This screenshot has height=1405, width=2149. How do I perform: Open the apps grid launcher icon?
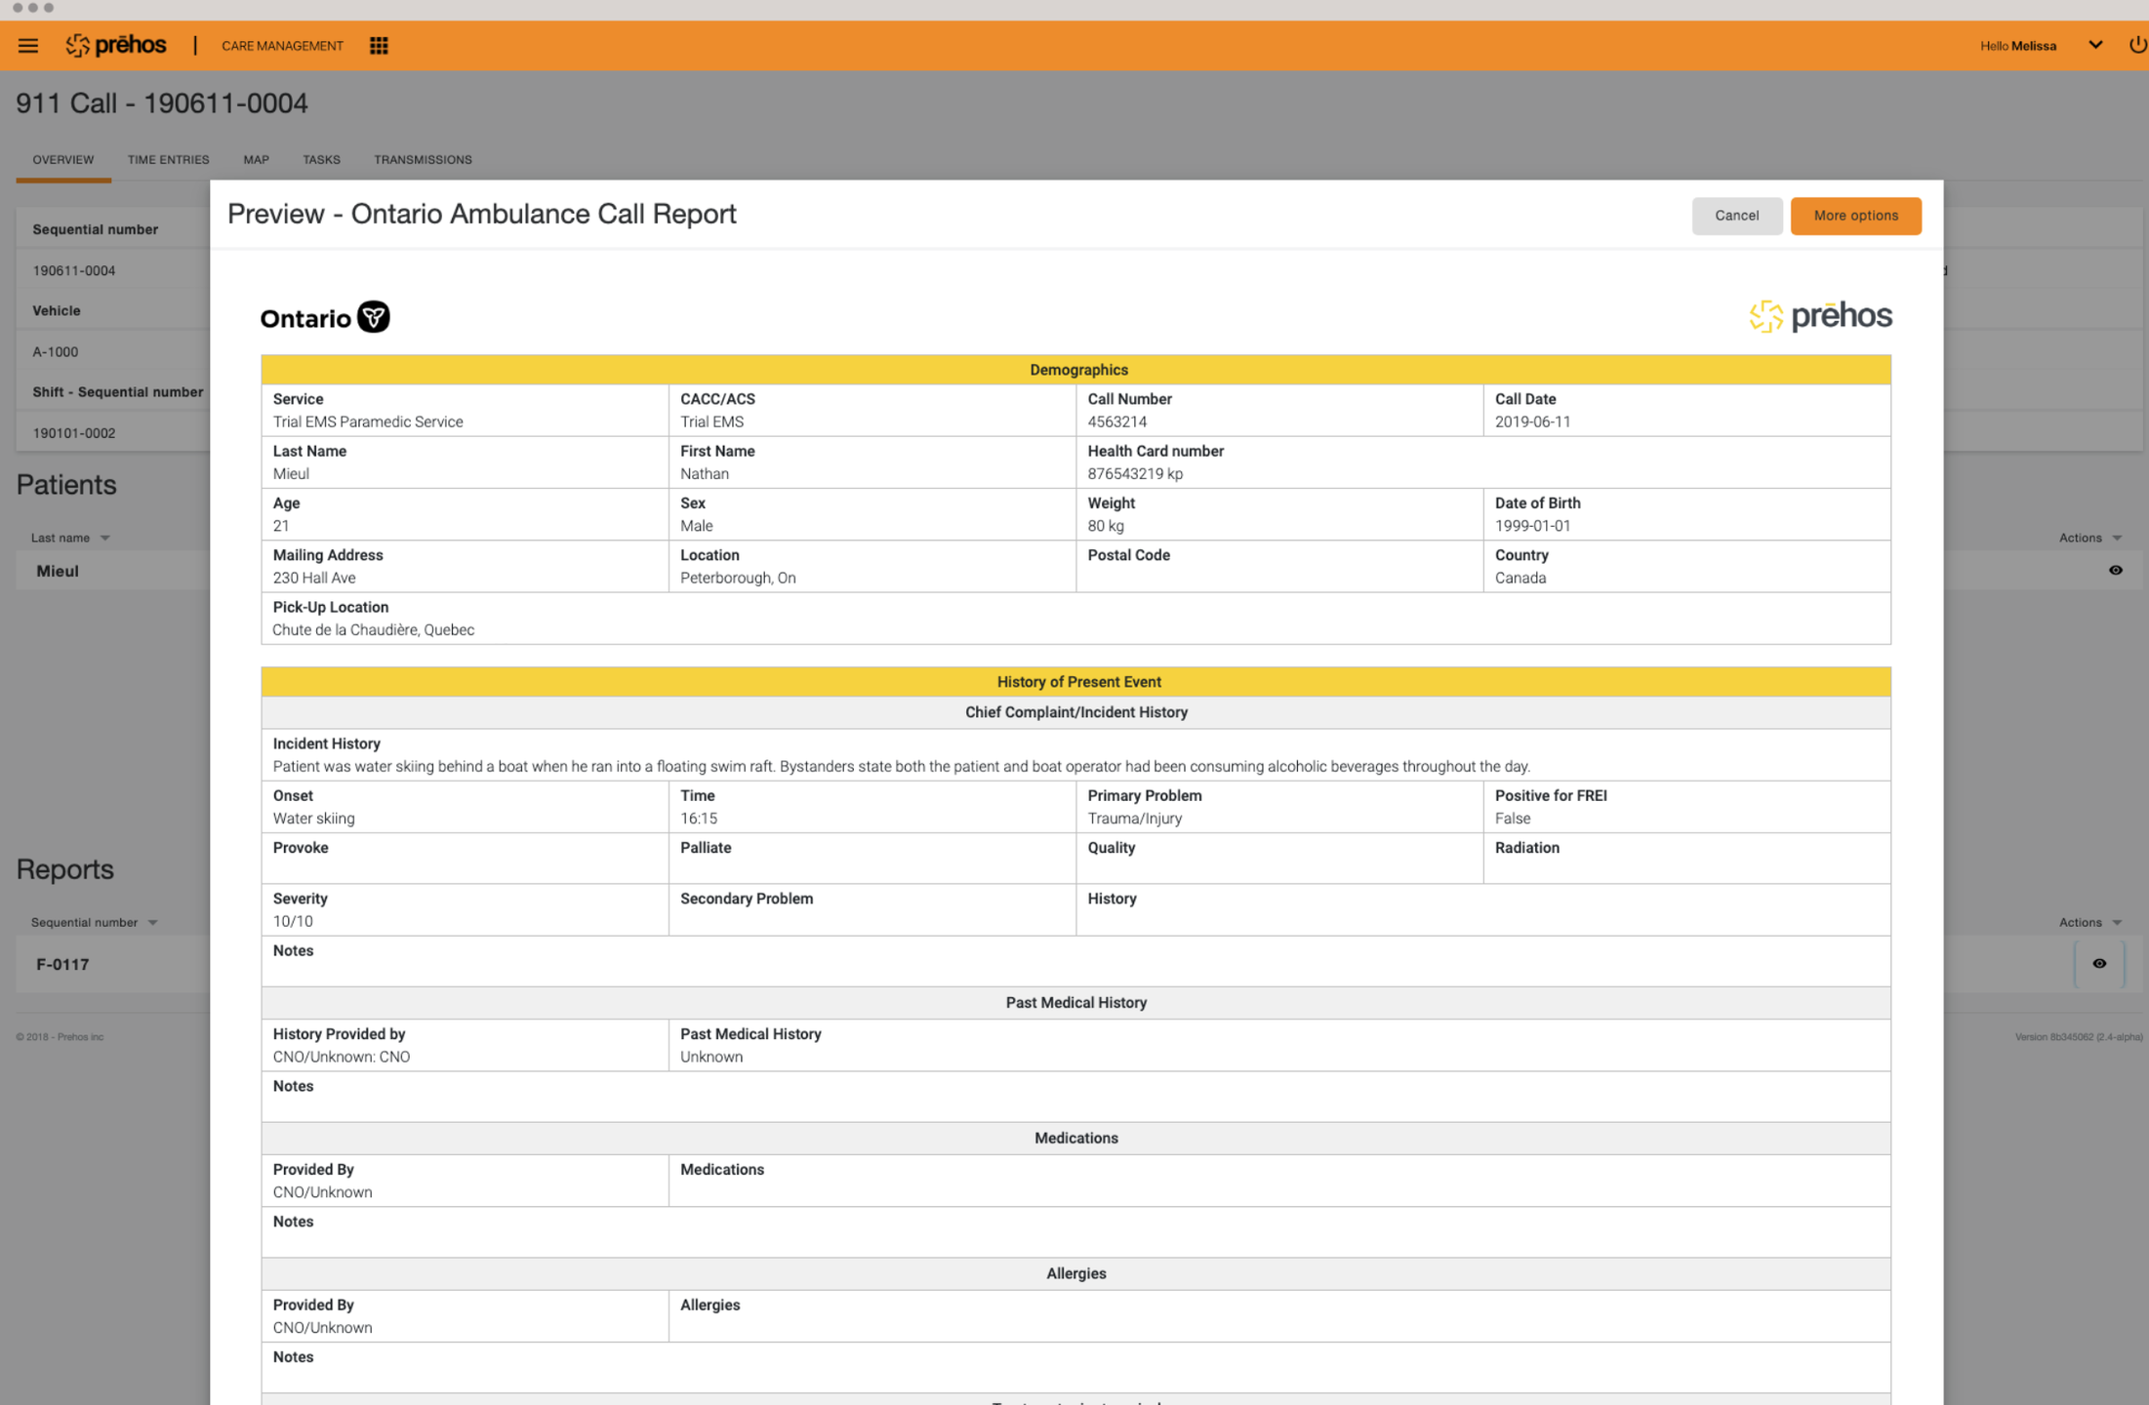[x=379, y=46]
